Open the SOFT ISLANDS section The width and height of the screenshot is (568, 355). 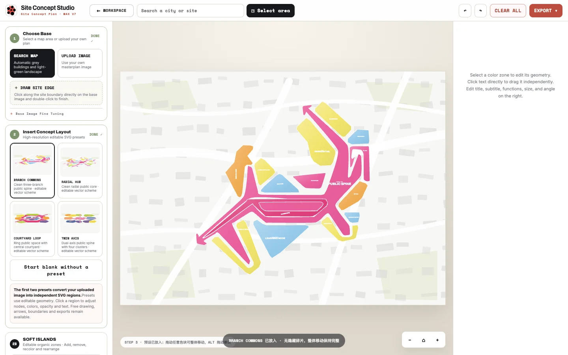[x=56, y=344]
